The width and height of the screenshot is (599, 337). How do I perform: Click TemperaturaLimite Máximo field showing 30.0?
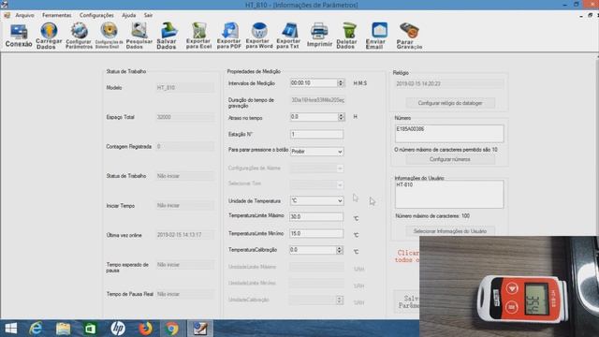pos(316,216)
